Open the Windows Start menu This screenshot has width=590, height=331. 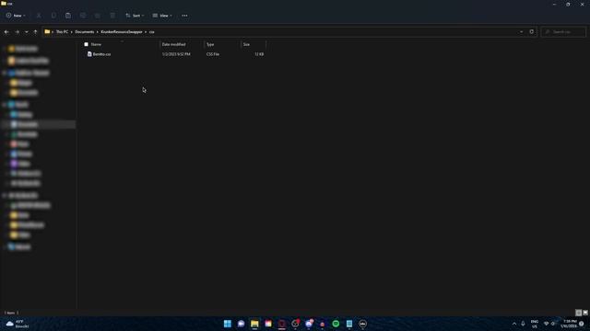(228, 324)
